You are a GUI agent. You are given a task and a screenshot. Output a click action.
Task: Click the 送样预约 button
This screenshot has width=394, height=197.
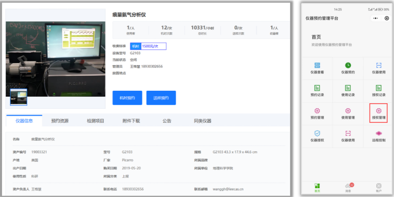pos(161,98)
